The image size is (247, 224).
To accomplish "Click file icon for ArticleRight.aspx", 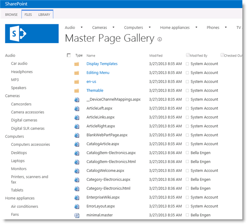I will pyautogui.click(x=77, y=127).
